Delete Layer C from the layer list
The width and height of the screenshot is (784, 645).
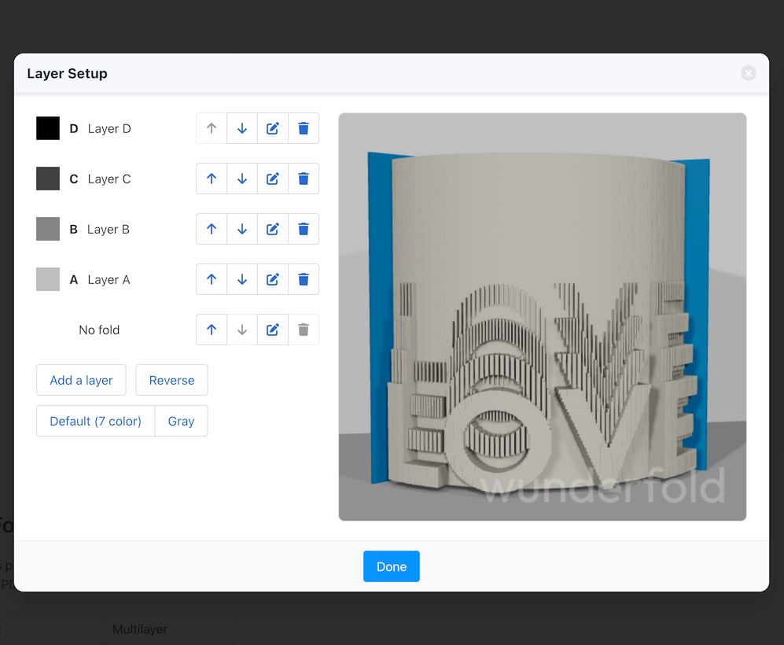coord(303,179)
